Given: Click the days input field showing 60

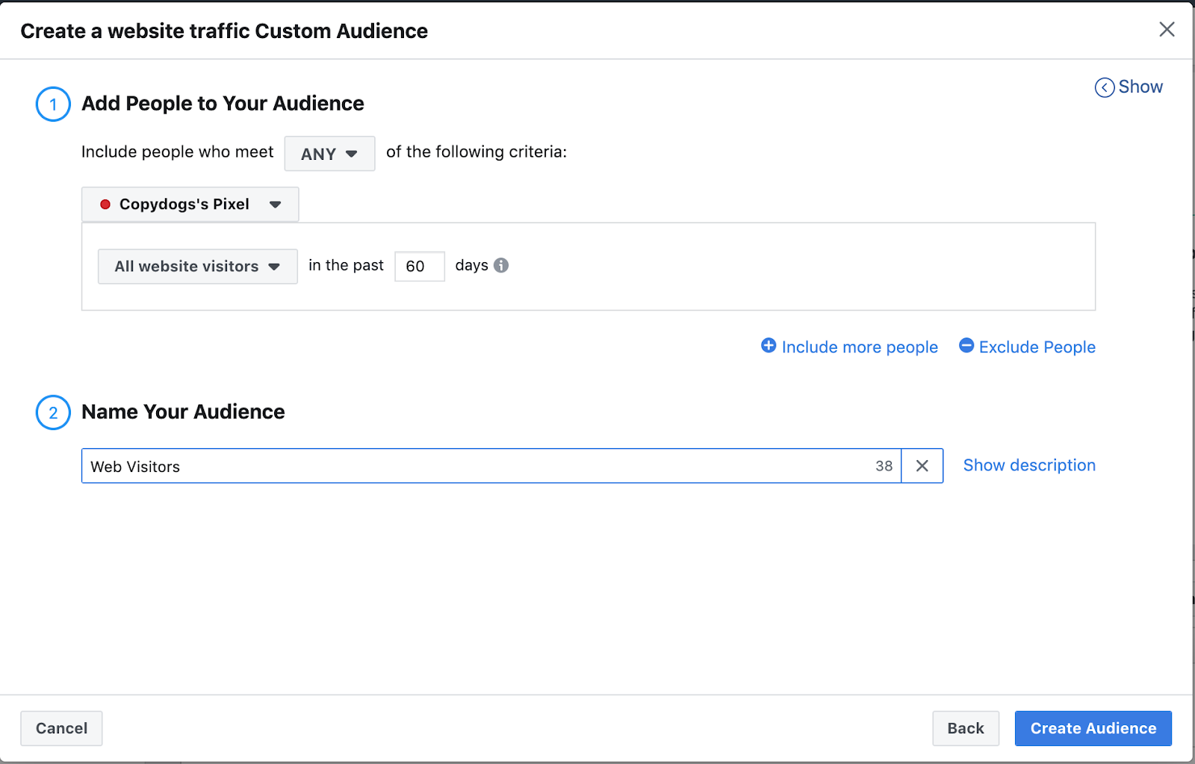Looking at the screenshot, I should 419,267.
